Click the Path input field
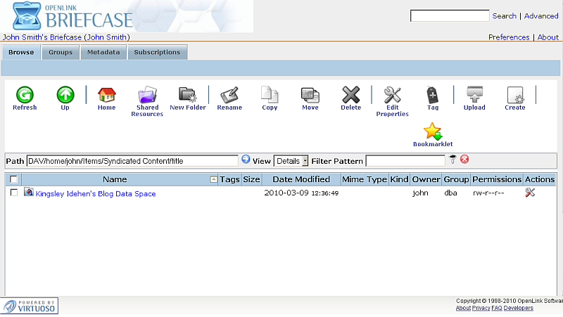 (x=132, y=161)
